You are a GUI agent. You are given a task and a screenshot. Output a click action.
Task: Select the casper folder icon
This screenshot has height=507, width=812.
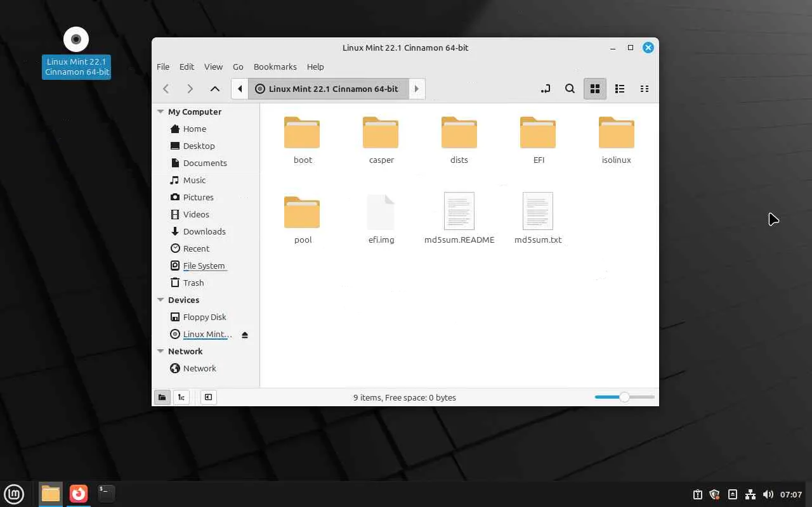[381, 132]
